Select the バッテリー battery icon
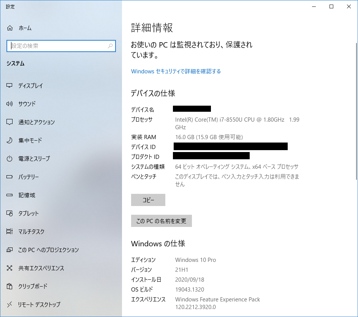 [x=10, y=177]
